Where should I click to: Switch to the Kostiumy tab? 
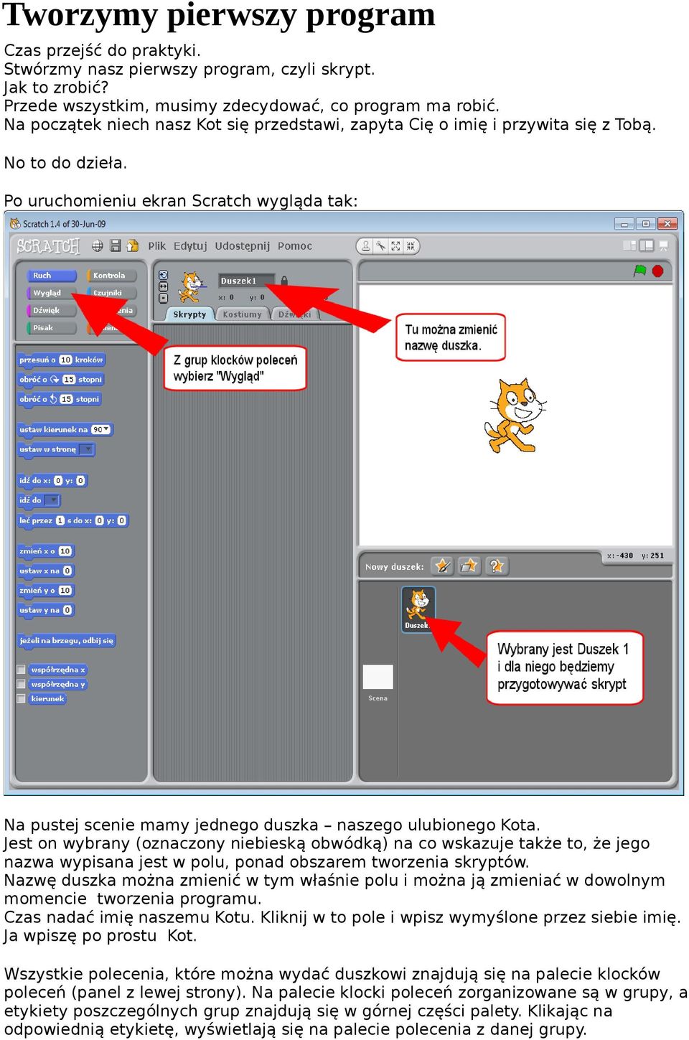tap(242, 314)
